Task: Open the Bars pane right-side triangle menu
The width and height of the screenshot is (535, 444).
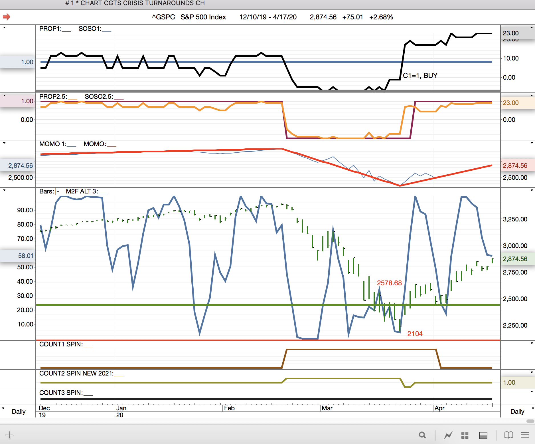Action: 532,190
